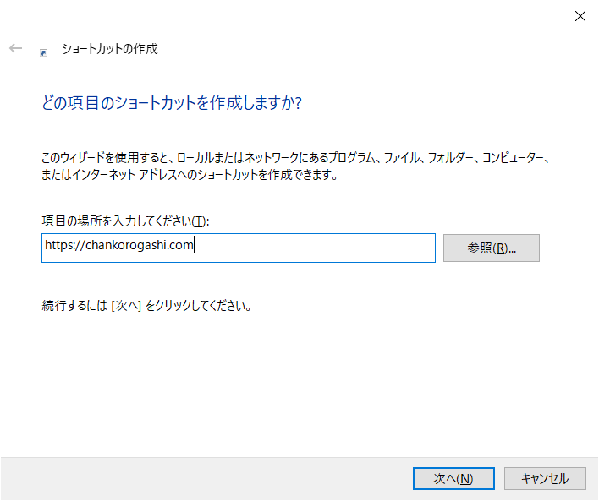Proceed with the 次へ(N) button
Image resolution: width=599 pixels, height=501 pixels.
point(453,478)
